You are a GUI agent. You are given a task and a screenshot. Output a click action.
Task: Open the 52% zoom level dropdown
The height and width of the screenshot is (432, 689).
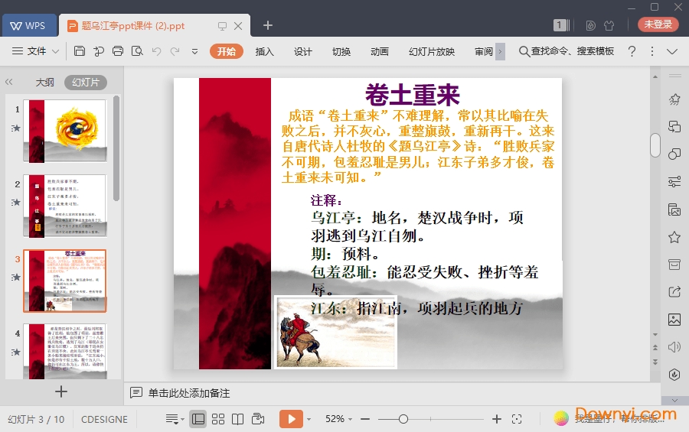tap(339, 419)
